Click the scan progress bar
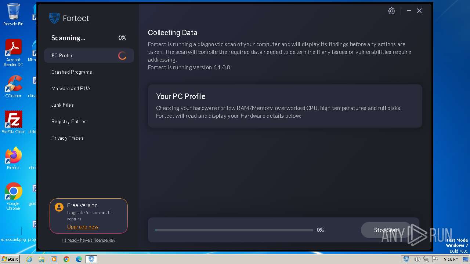The width and height of the screenshot is (470, 264). 234,230
